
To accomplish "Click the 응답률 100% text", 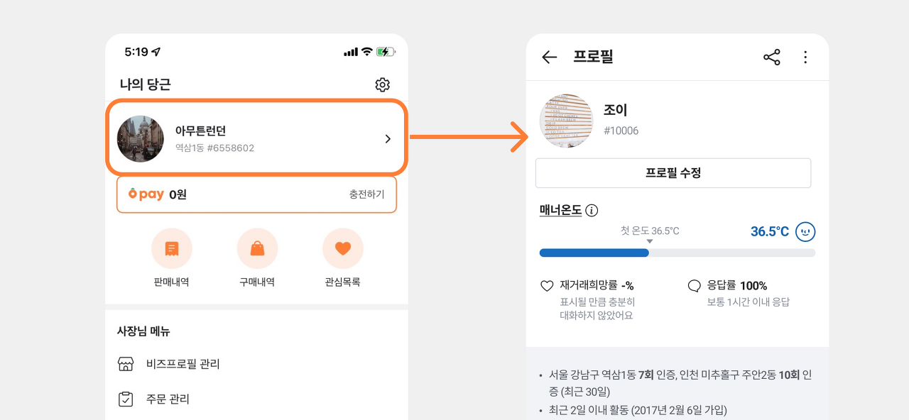I will pos(737,286).
